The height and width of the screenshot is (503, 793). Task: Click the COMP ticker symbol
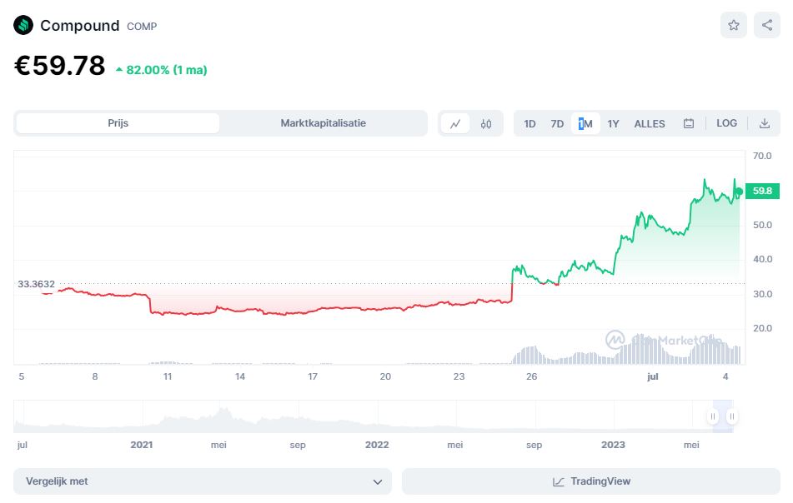[x=142, y=27]
